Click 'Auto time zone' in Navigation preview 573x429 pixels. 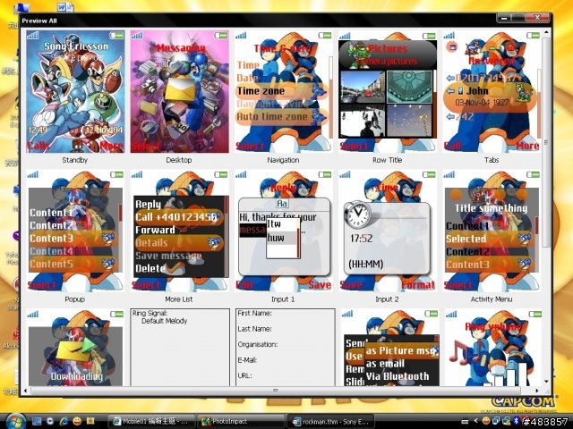[x=281, y=117]
